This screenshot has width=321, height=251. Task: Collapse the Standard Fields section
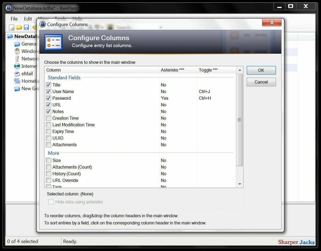pyautogui.click(x=64, y=78)
